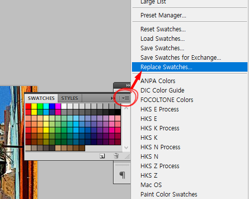Load the ANPA Colors library
This screenshot has height=199, width=249.
click(158, 81)
